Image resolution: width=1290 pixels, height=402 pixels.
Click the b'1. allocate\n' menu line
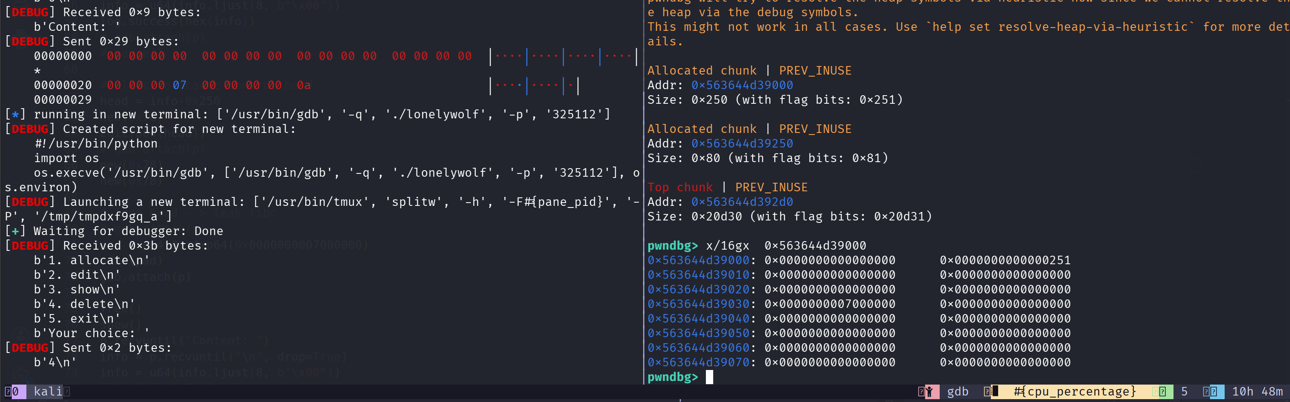tap(92, 260)
